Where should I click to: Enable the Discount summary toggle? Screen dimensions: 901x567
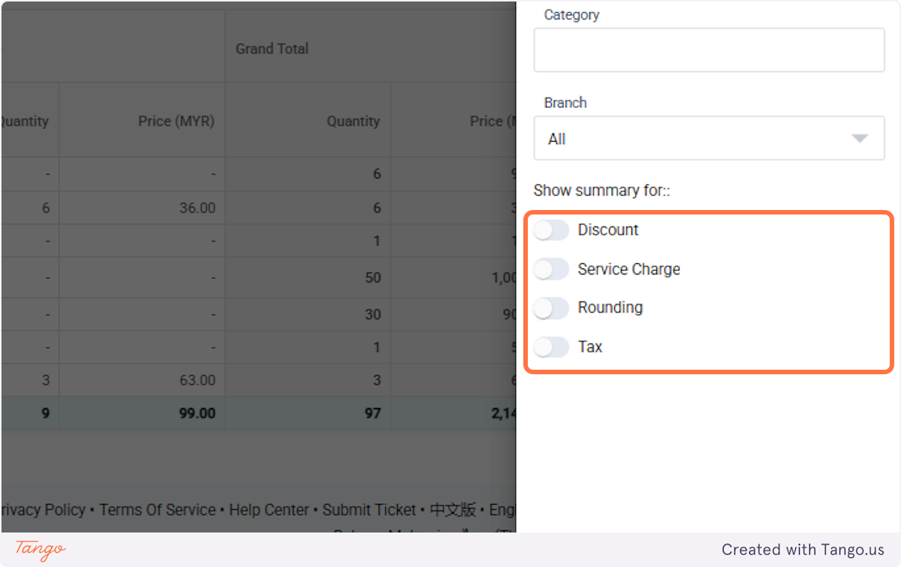[x=552, y=230]
